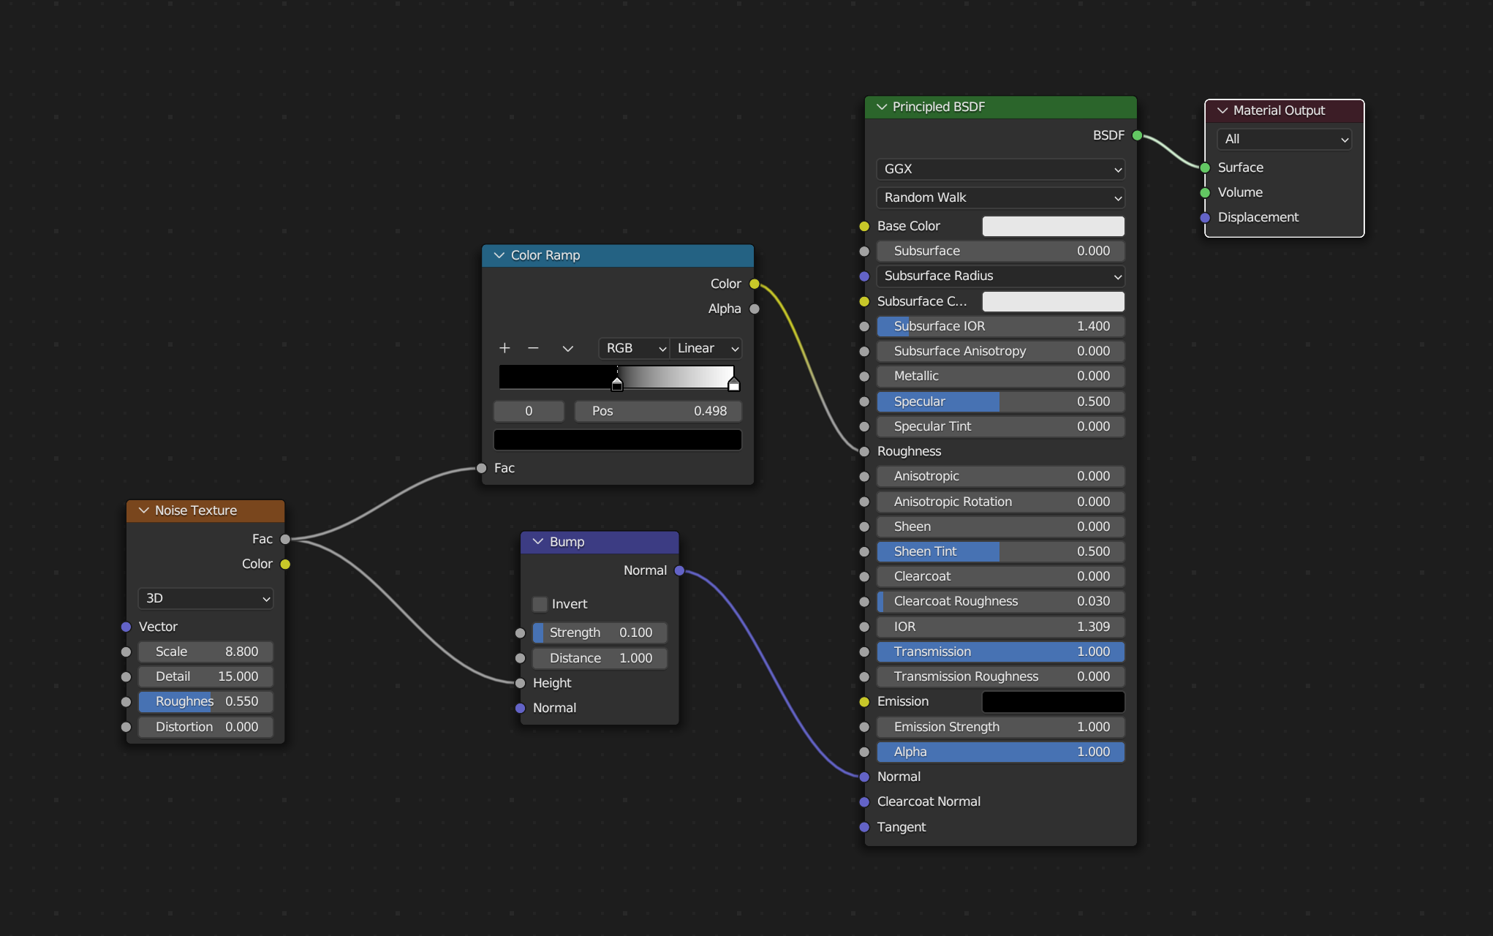Collapse the Principled BSDF node
Viewport: 1493px width, 936px height.
pos(882,107)
